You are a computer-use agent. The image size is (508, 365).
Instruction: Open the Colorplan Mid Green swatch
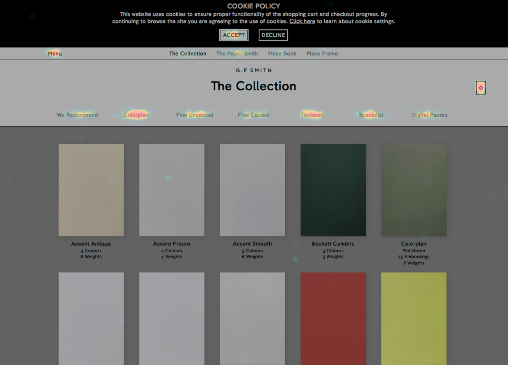(x=414, y=190)
